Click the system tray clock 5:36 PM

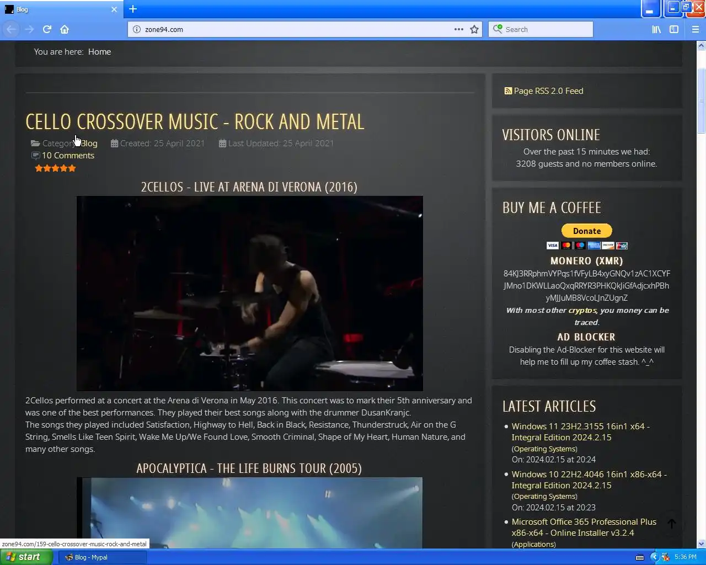[685, 557]
